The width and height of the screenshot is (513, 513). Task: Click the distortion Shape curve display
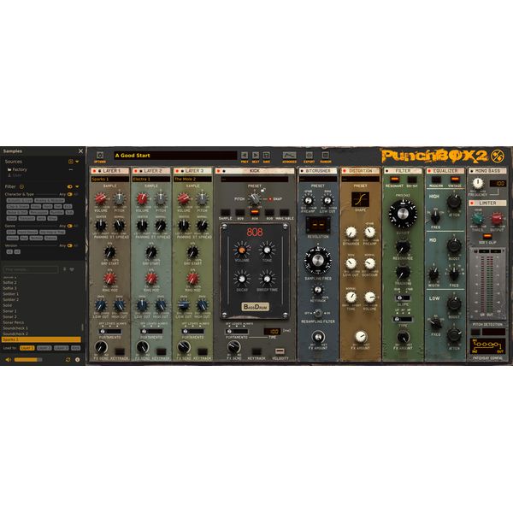click(x=360, y=199)
